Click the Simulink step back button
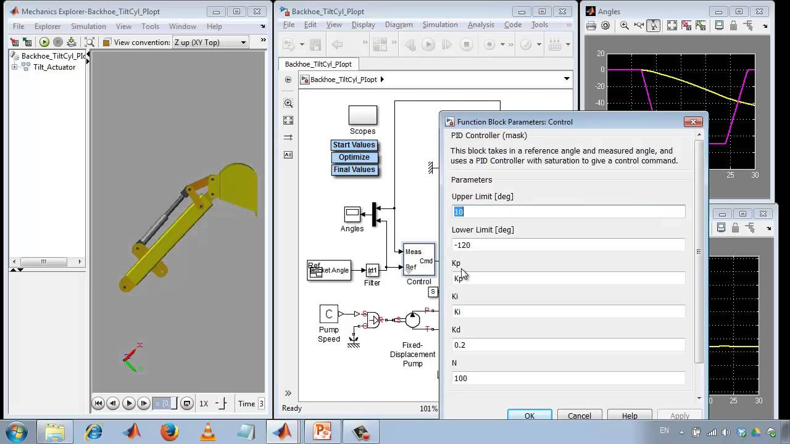 (x=410, y=44)
